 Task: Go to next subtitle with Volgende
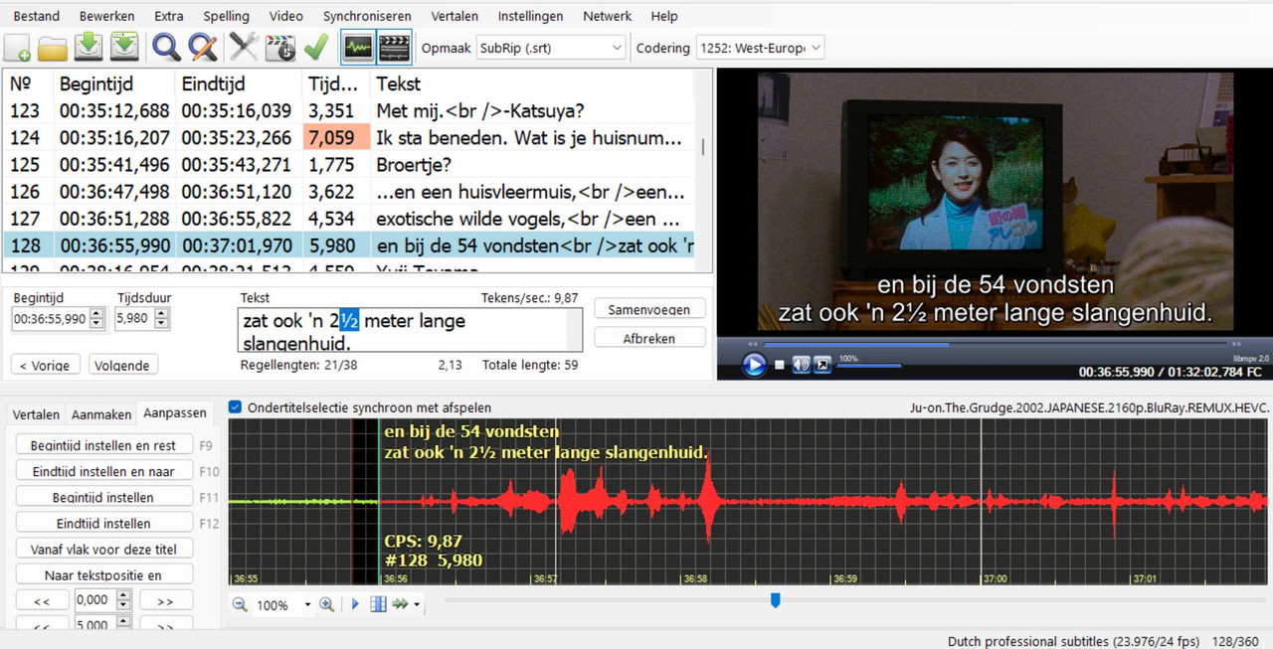[123, 365]
